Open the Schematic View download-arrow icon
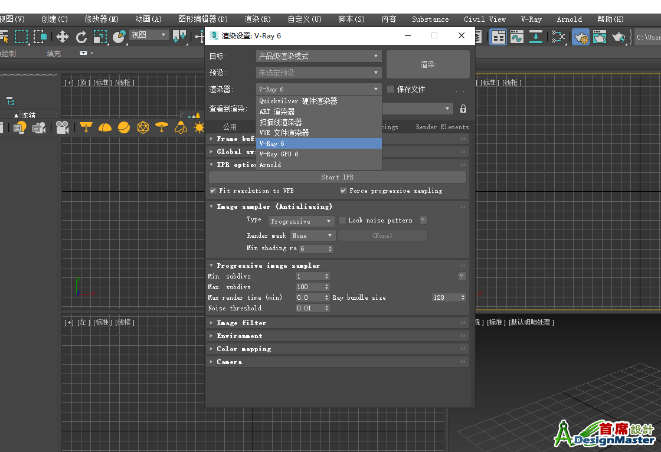This screenshot has height=452, width=661. tap(535, 37)
